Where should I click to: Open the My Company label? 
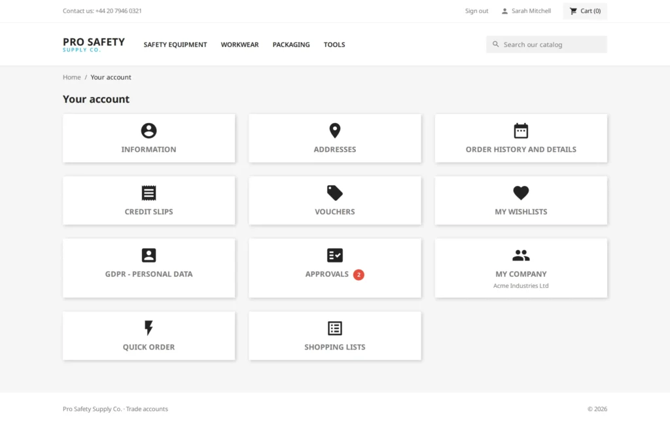[521, 274]
